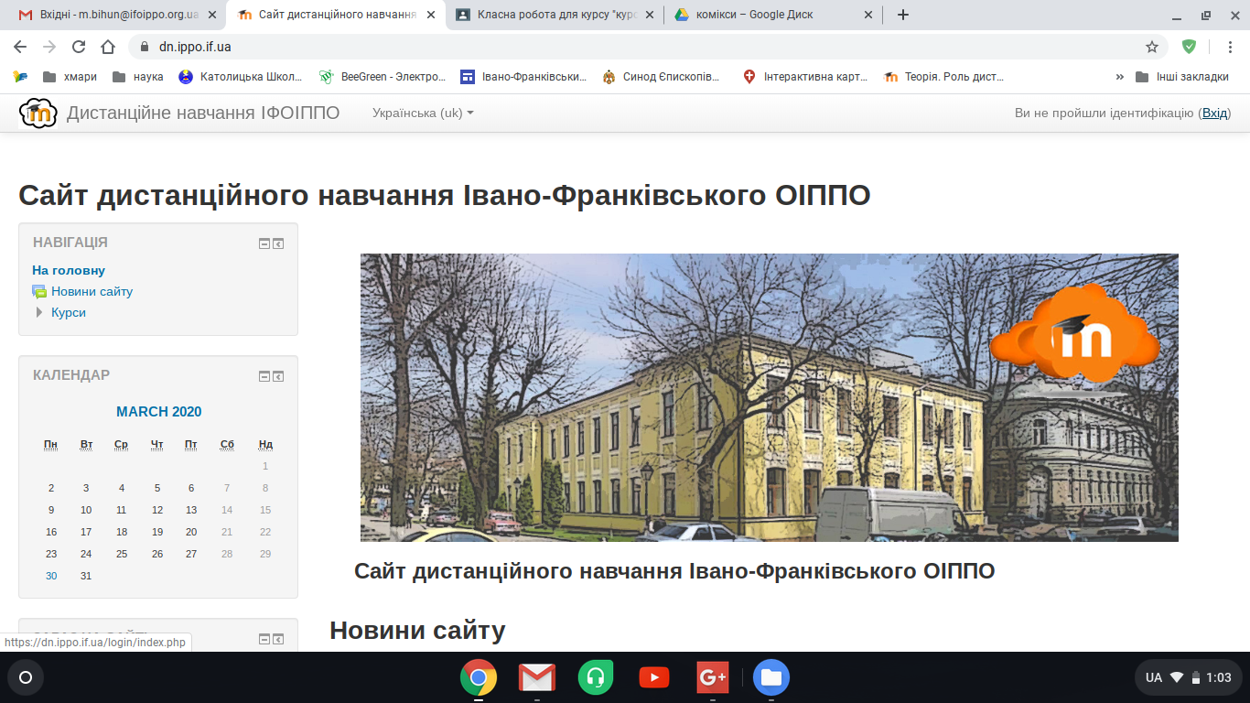Image resolution: width=1250 pixels, height=703 pixels.
Task: Click the institute building banner image
Action: pyautogui.click(x=770, y=397)
